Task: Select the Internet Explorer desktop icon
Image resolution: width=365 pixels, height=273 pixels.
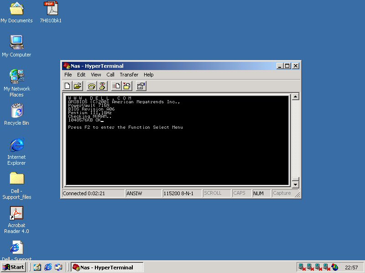Action: [x=16, y=152]
